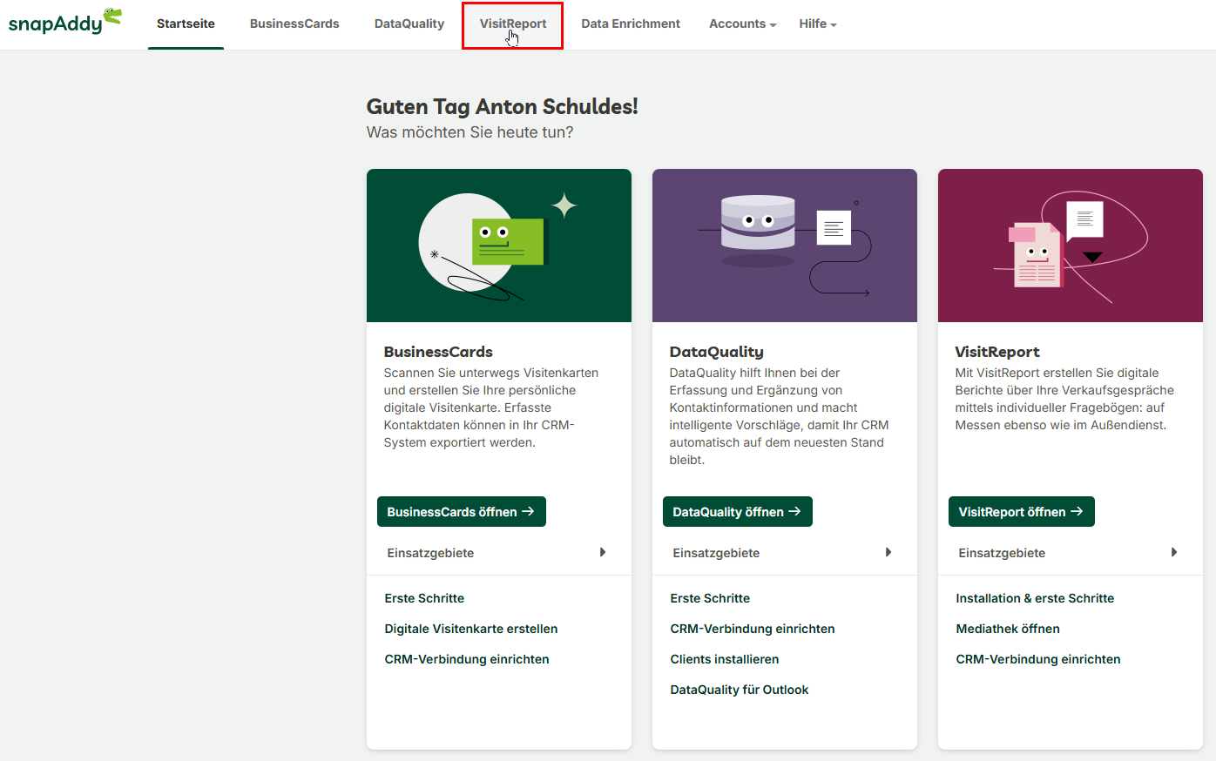Open Erste Schritte link under BusinessCards
This screenshot has width=1216, height=761.
coord(424,598)
